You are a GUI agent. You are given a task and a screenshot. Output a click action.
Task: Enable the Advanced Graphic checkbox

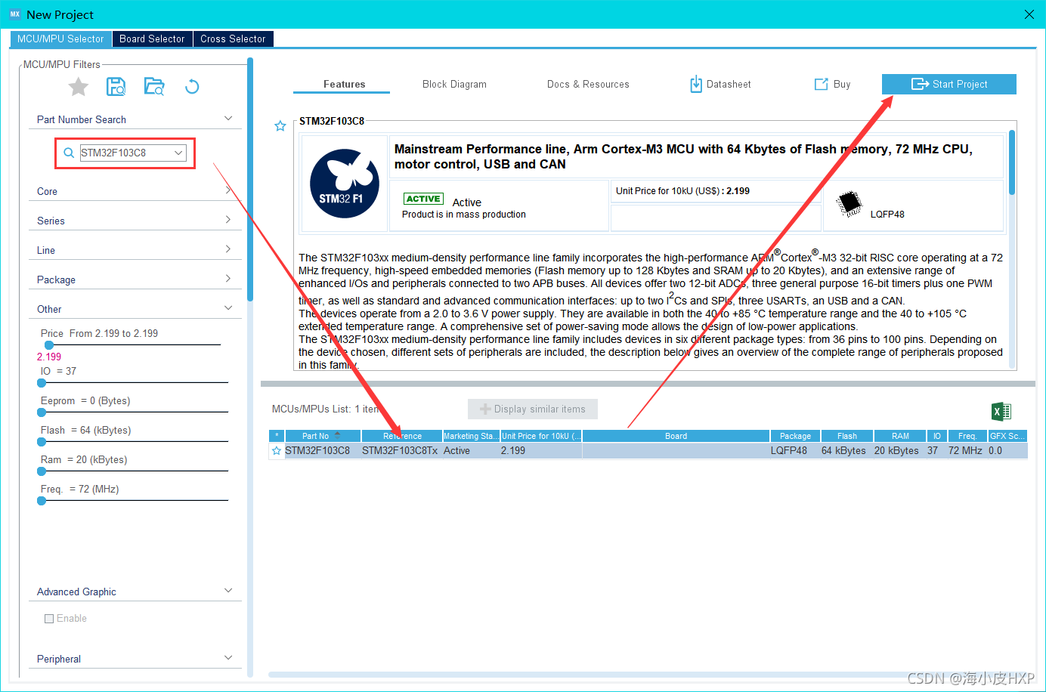click(x=49, y=619)
